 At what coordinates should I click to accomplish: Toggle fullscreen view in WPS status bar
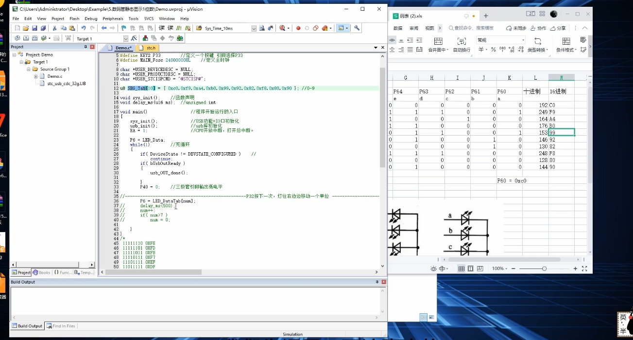[584, 268]
